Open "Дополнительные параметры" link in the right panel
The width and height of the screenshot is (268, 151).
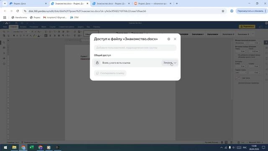[x=249, y=83]
